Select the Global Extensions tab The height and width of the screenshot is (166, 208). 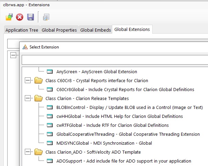point(132,30)
